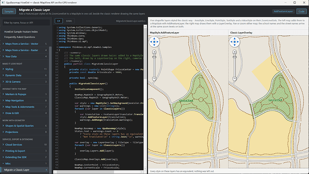Image resolution: width=309 pixels, height=174 pixels.
Task: Expand the Map Tools & Adornments category
Action: point(25,107)
